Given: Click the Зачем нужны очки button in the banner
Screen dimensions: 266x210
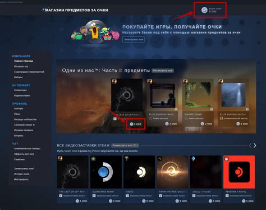Looking at the screenshot, I should tap(134, 39).
